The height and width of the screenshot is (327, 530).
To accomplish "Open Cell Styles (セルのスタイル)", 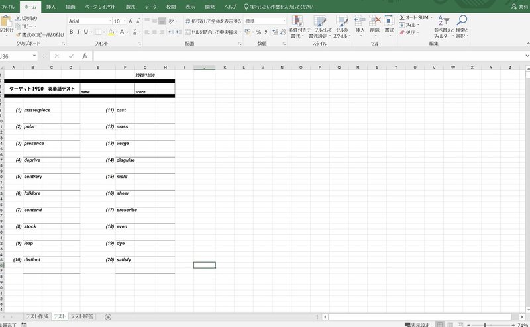I will point(342,27).
